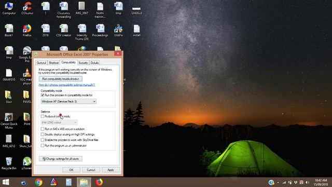332x187 pixels.
Task: Select the Intercity Trains (29) document
Action: pyautogui.click(x=82, y=32)
